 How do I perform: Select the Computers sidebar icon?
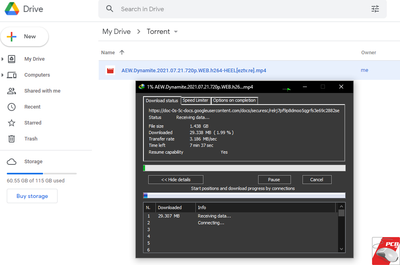point(12,75)
